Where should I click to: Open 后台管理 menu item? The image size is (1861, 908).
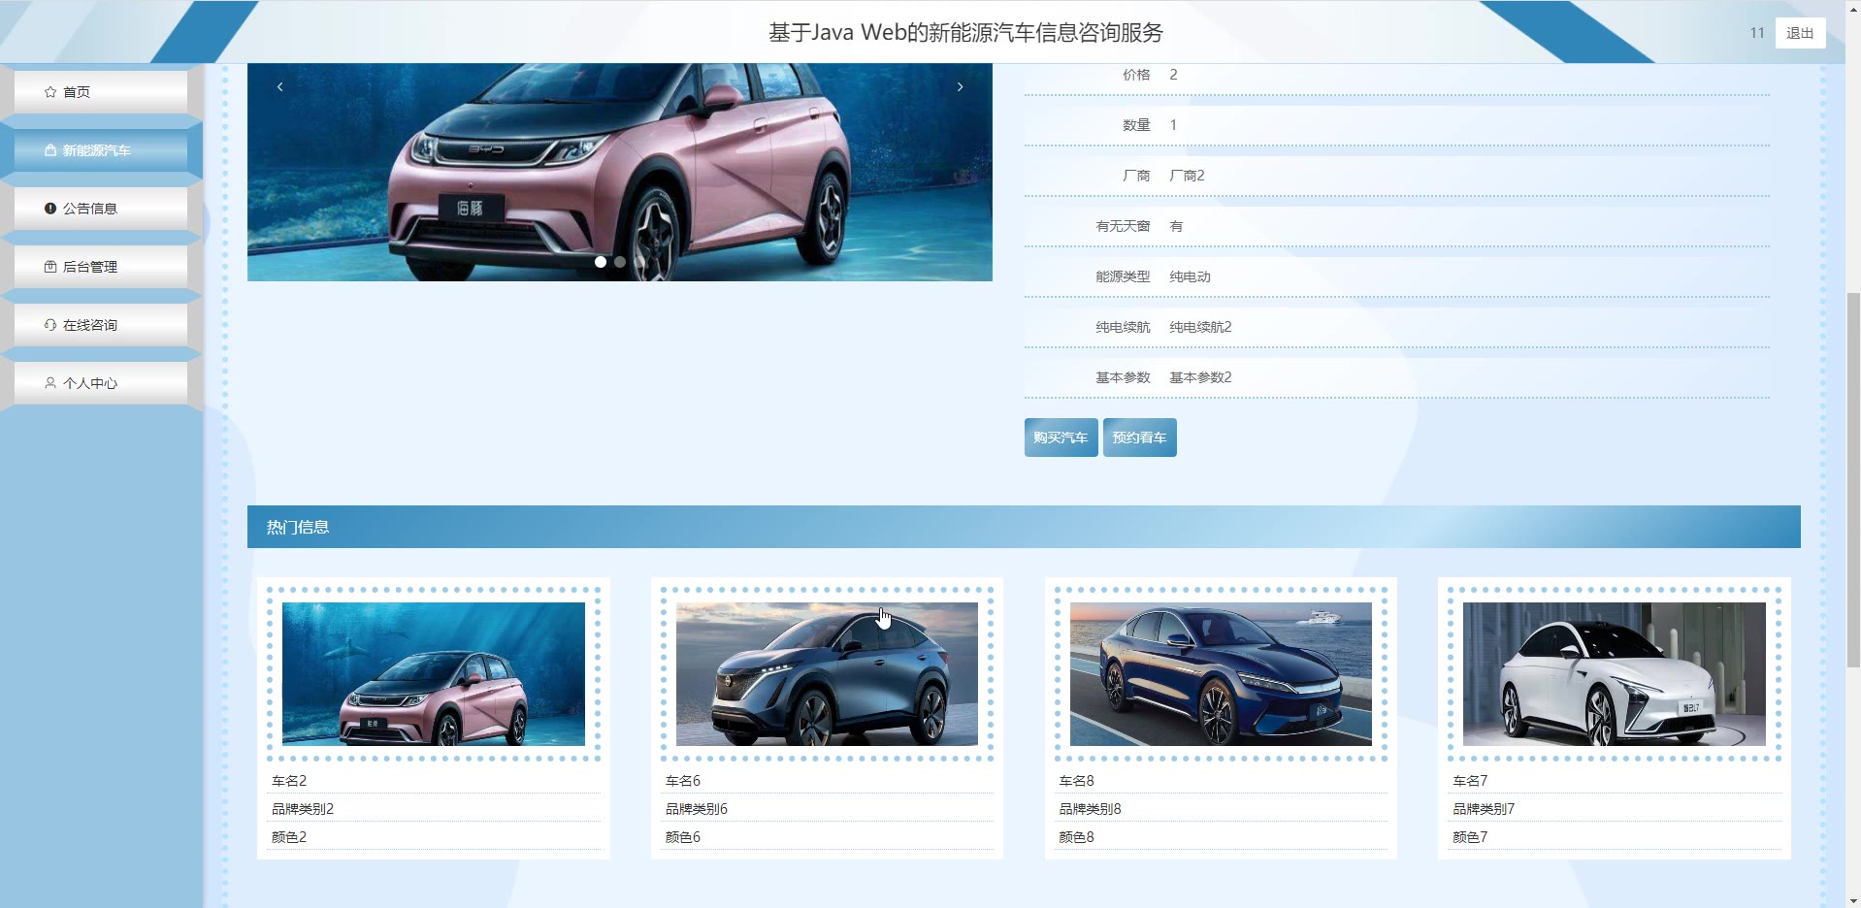click(101, 267)
